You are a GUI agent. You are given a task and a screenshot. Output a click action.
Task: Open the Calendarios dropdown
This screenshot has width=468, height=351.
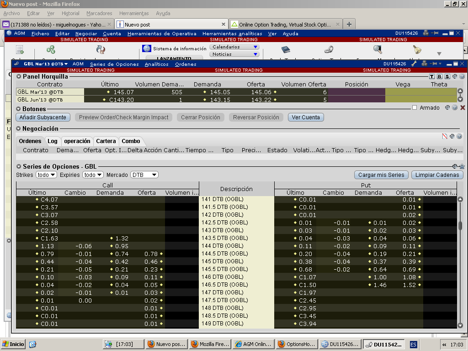(234, 47)
